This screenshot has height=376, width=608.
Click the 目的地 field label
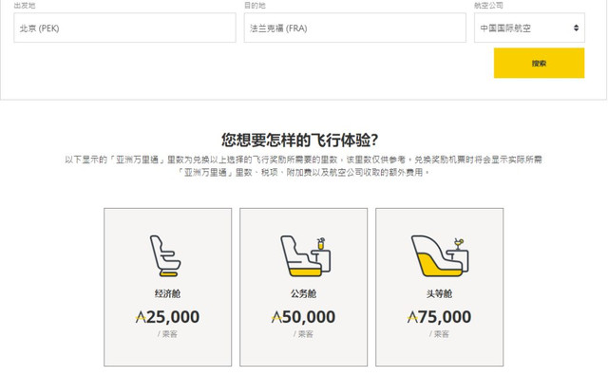(255, 6)
